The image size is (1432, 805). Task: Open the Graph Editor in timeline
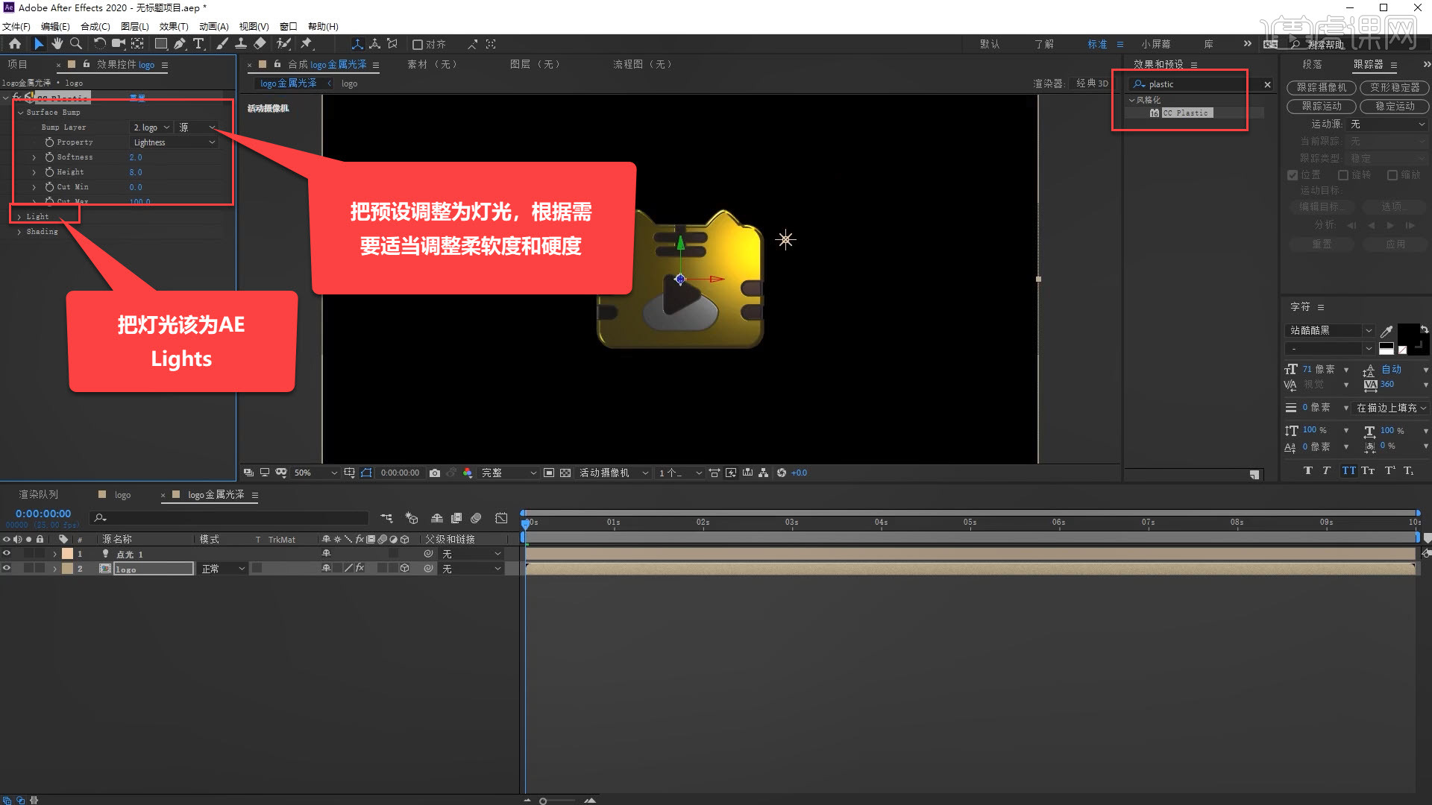[x=501, y=517]
